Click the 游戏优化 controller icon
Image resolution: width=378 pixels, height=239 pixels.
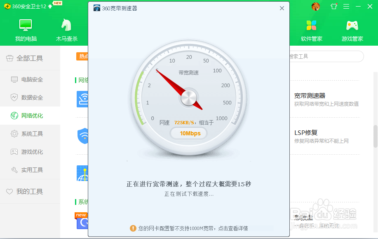14,152
